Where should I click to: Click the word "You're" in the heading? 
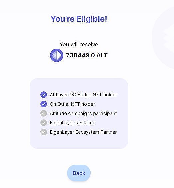pyautogui.click(x=62, y=19)
